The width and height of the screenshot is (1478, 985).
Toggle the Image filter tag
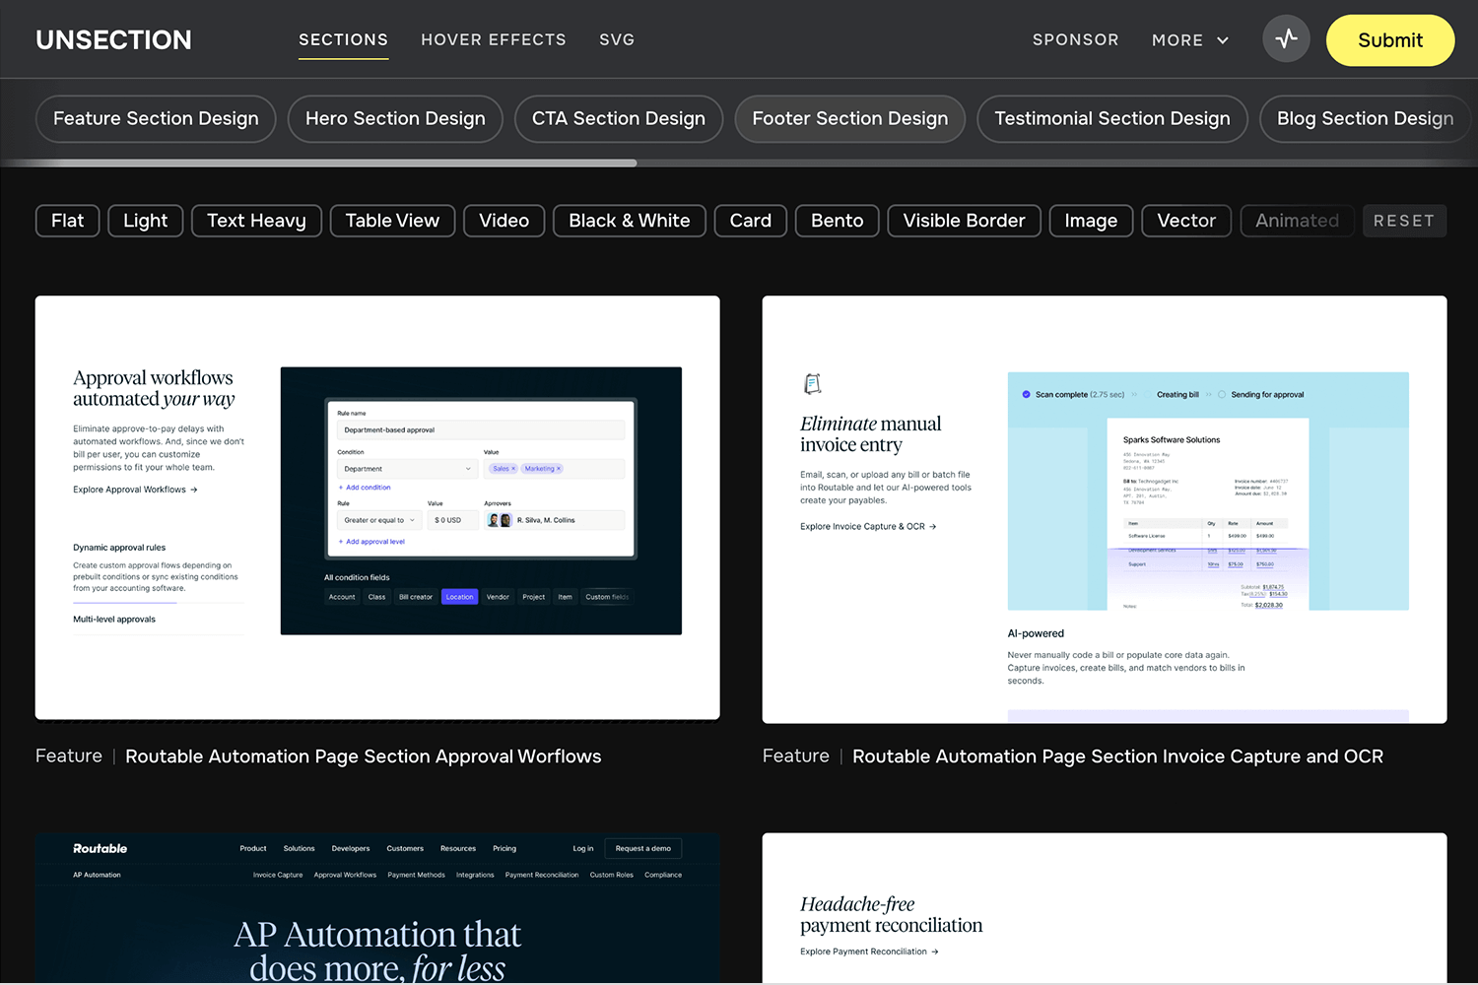(x=1091, y=221)
